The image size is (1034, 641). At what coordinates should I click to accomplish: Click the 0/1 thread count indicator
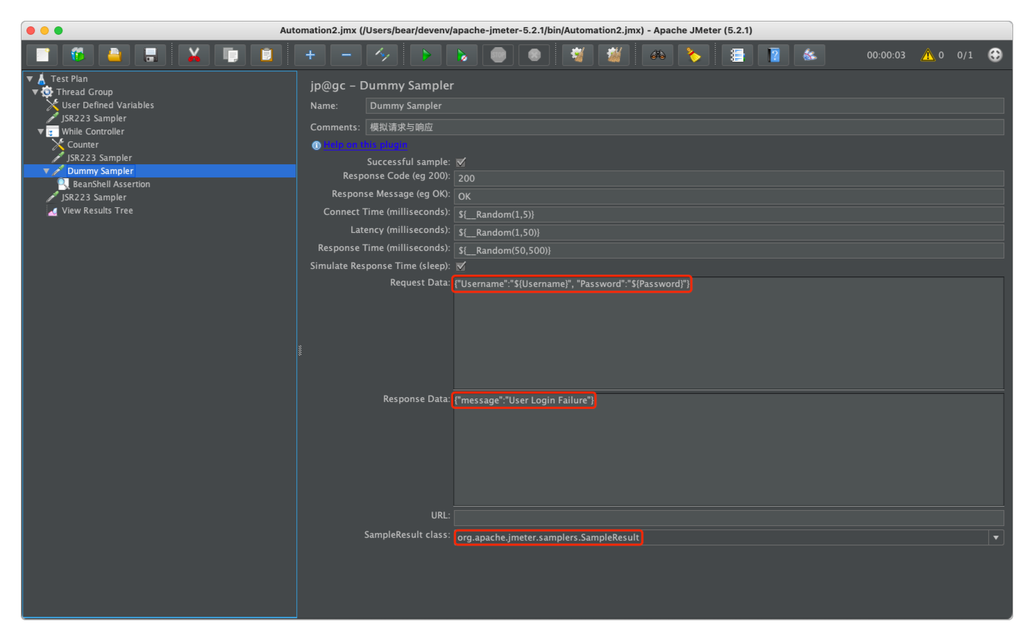(965, 55)
